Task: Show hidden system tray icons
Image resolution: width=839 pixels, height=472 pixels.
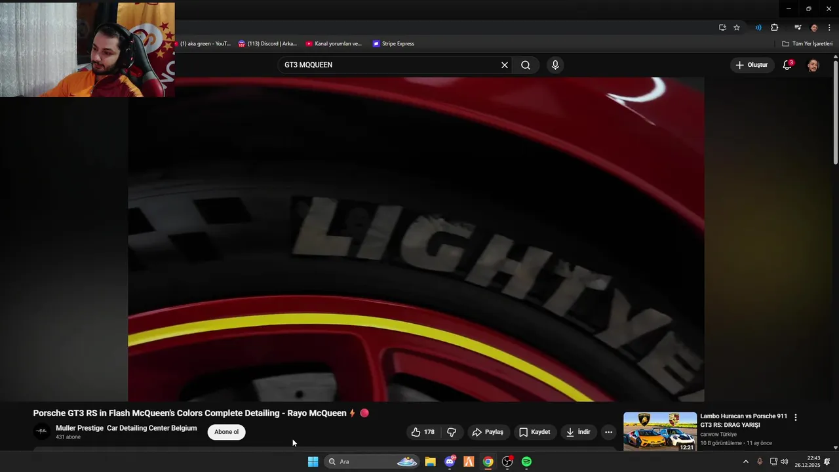Action: (x=745, y=462)
